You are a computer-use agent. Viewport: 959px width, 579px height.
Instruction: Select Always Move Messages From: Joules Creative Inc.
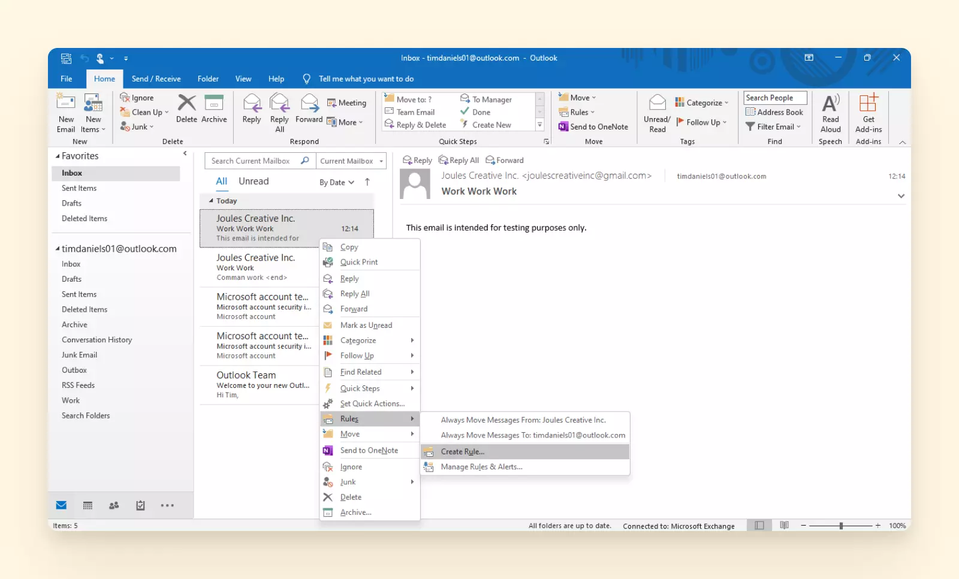(x=525, y=420)
